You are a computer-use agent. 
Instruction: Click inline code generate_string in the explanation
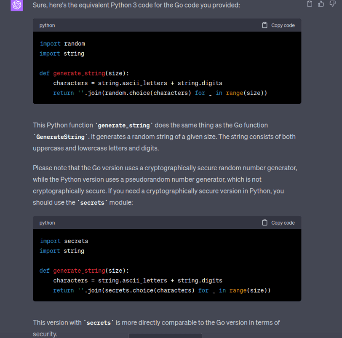123,126
